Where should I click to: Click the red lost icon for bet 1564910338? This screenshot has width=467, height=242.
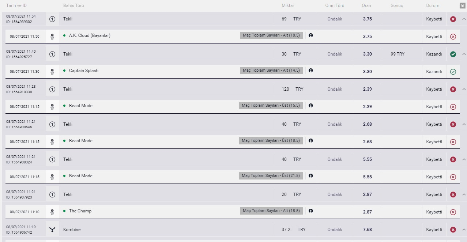pos(453,89)
